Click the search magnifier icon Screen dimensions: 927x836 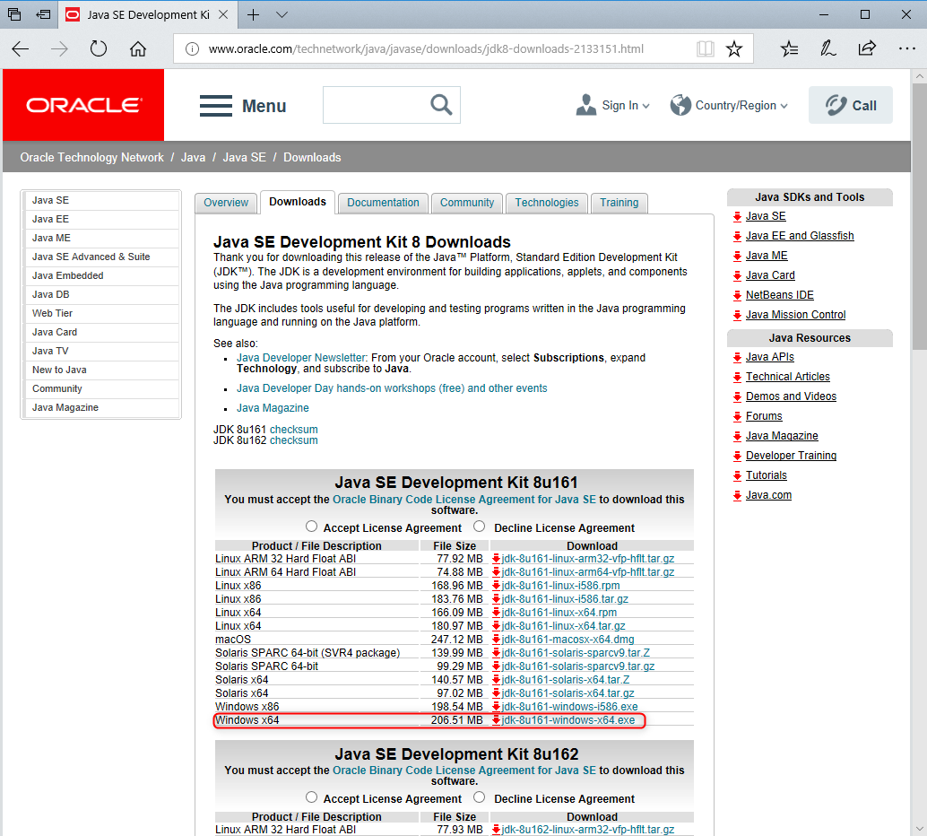[441, 105]
